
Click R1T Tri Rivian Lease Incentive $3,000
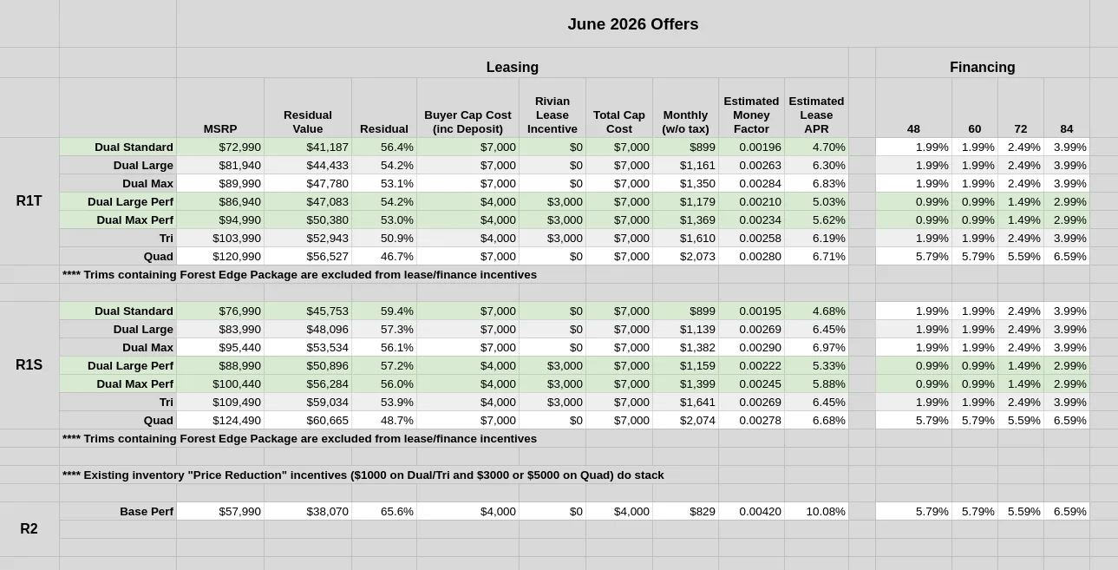(552, 238)
